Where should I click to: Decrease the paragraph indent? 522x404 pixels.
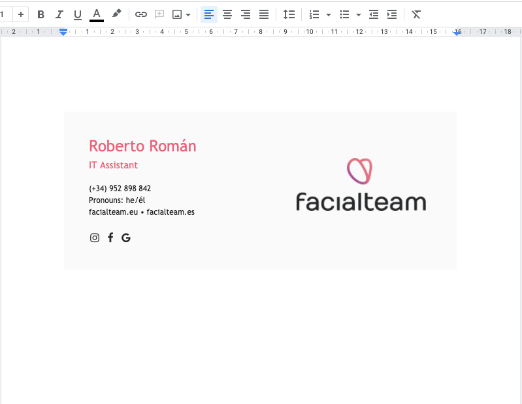(x=374, y=14)
